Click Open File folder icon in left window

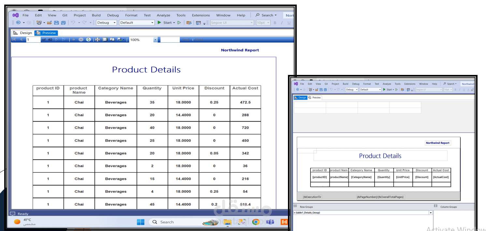(x=50, y=22)
